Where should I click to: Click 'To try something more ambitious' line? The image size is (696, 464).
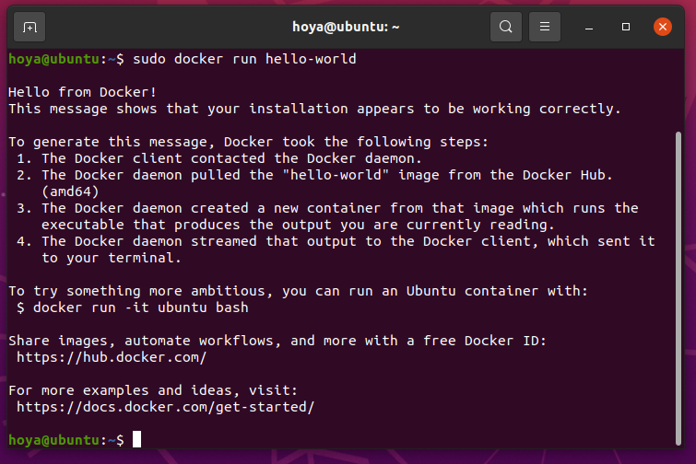click(x=299, y=291)
